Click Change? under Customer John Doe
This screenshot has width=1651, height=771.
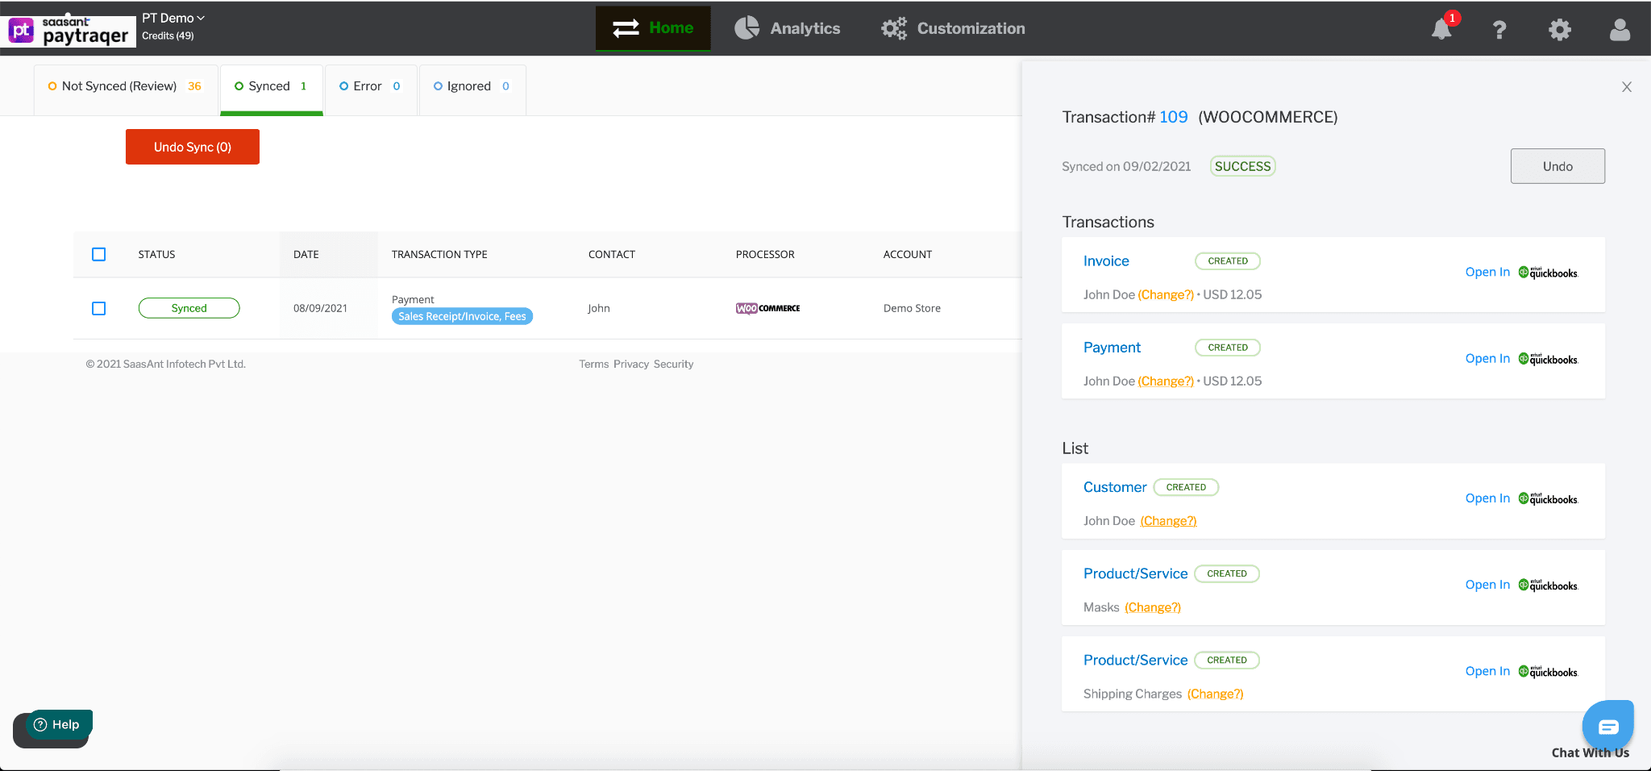coord(1169,521)
